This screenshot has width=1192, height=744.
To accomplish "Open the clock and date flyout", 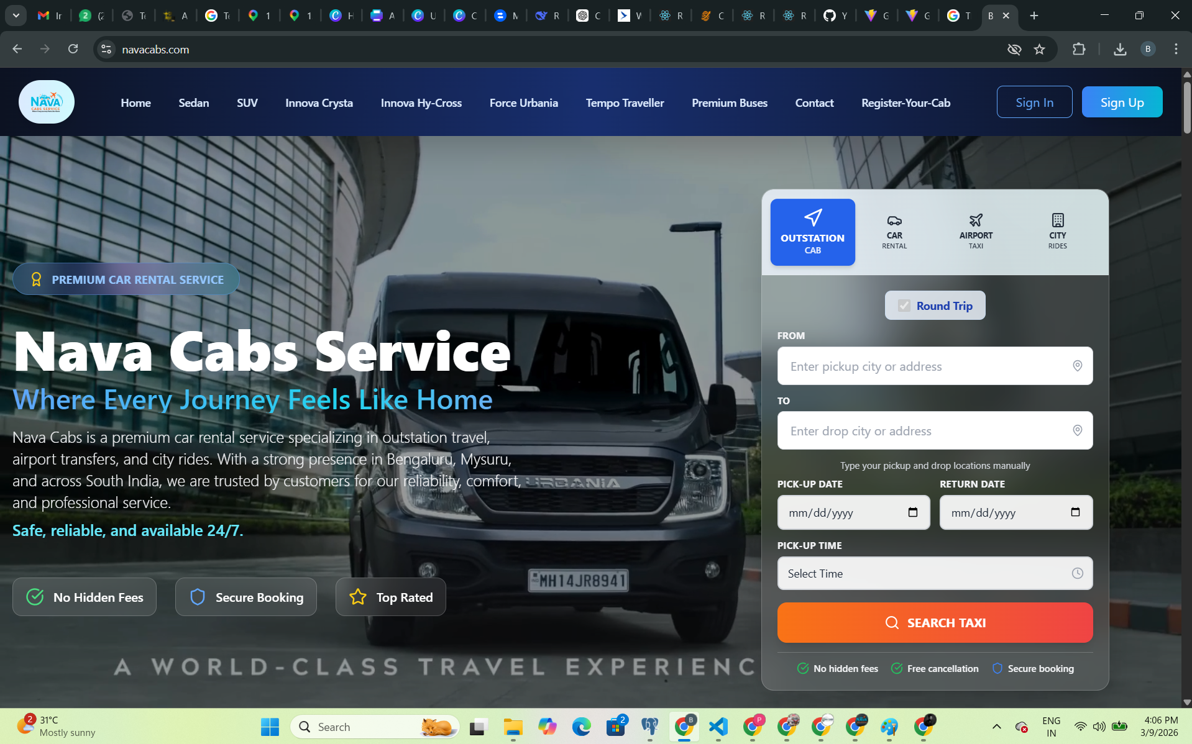I will point(1159,727).
